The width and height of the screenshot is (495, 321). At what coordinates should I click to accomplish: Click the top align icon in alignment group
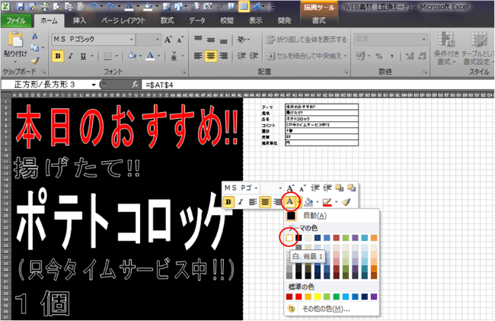(x=198, y=40)
